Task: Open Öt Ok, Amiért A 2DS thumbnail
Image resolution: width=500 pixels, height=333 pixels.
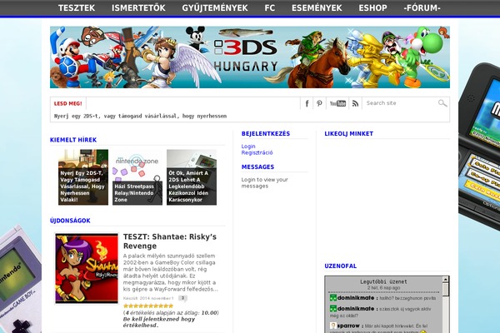Action: coord(192,177)
